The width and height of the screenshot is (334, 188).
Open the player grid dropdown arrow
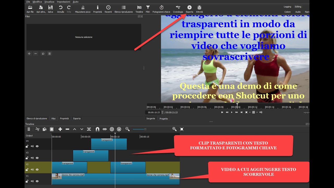(x=257, y=112)
